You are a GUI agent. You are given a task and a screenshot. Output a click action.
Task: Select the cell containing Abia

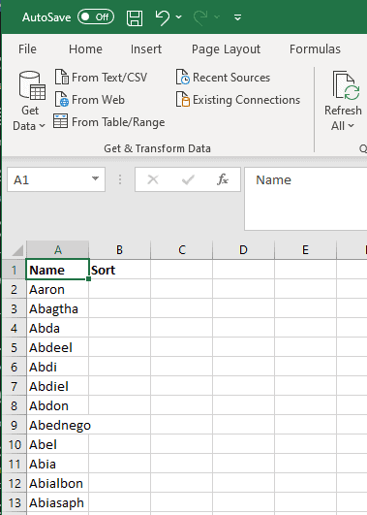pos(58,464)
